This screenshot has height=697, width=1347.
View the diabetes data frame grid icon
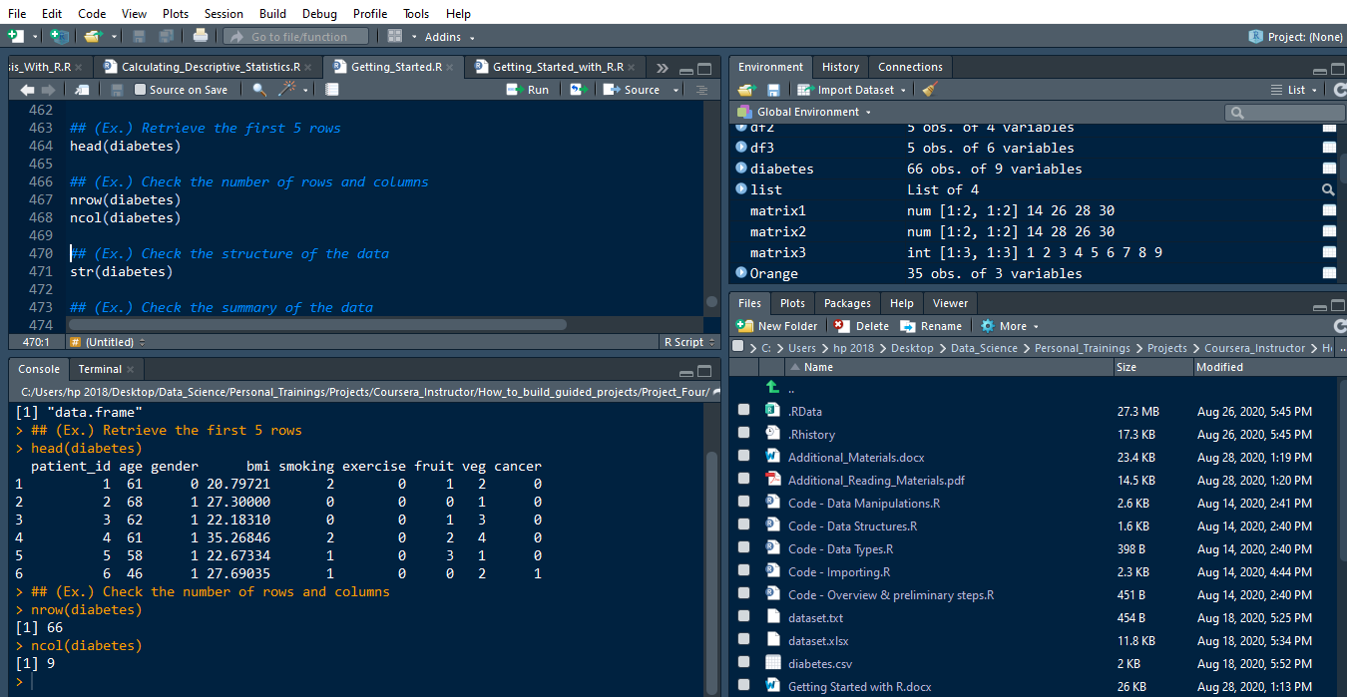pos(1328,169)
